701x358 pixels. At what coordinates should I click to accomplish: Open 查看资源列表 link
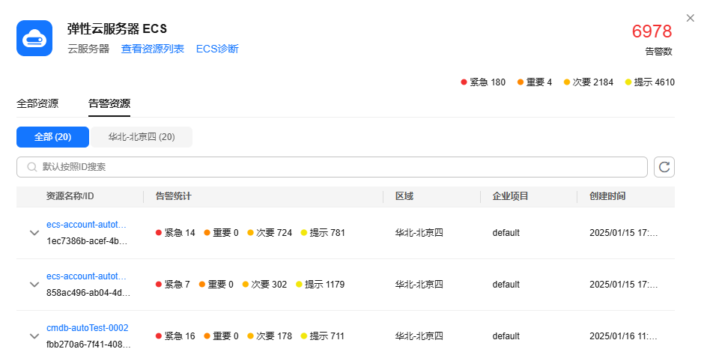(x=153, y=49)
